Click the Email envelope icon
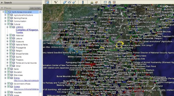The width and height of the screenshot is (174, 96). pyautogui.click(x=105, y=2)
